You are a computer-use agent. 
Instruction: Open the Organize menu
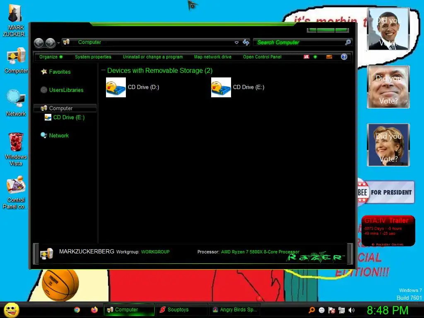(x=51, y=57)
